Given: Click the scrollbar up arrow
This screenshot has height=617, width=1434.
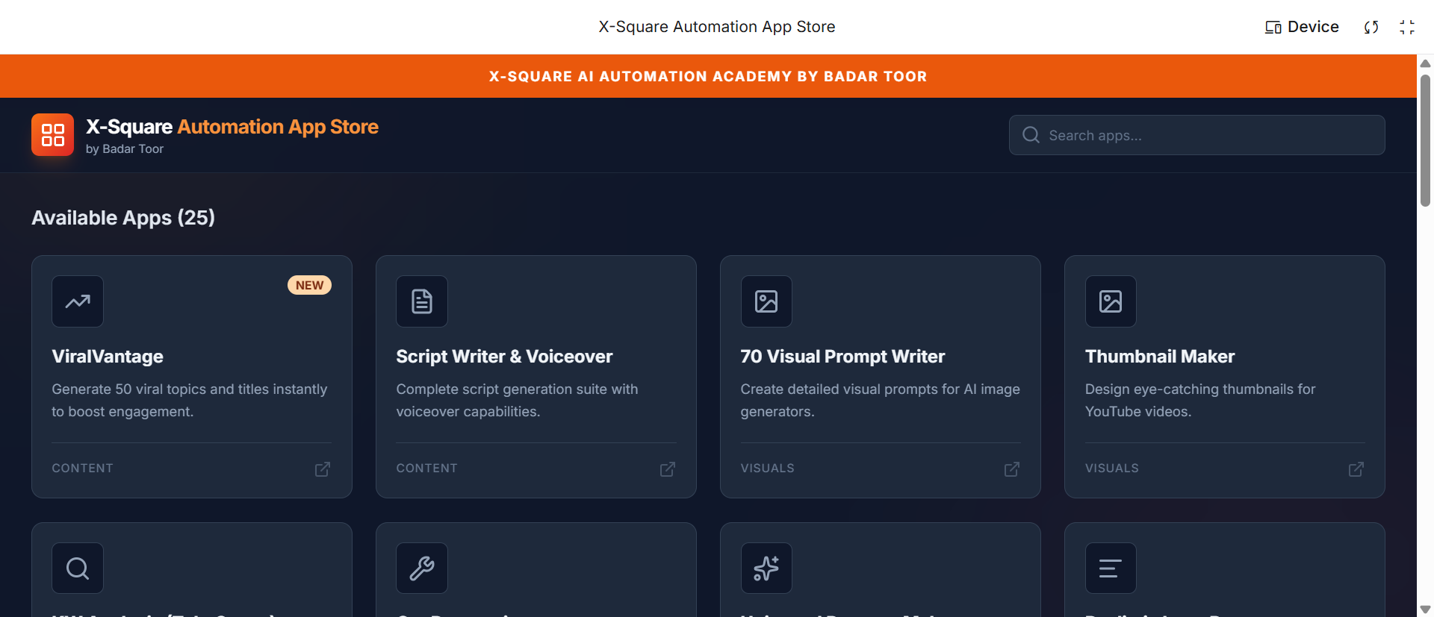Looking at the screenshot, I should pos(1425,63).
